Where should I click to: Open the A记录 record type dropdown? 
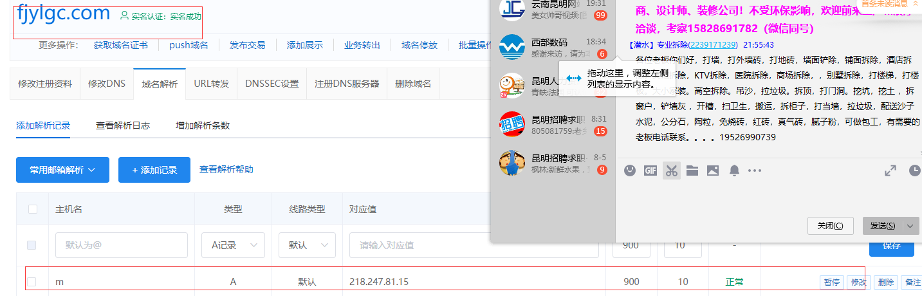(x=233, y=245)
